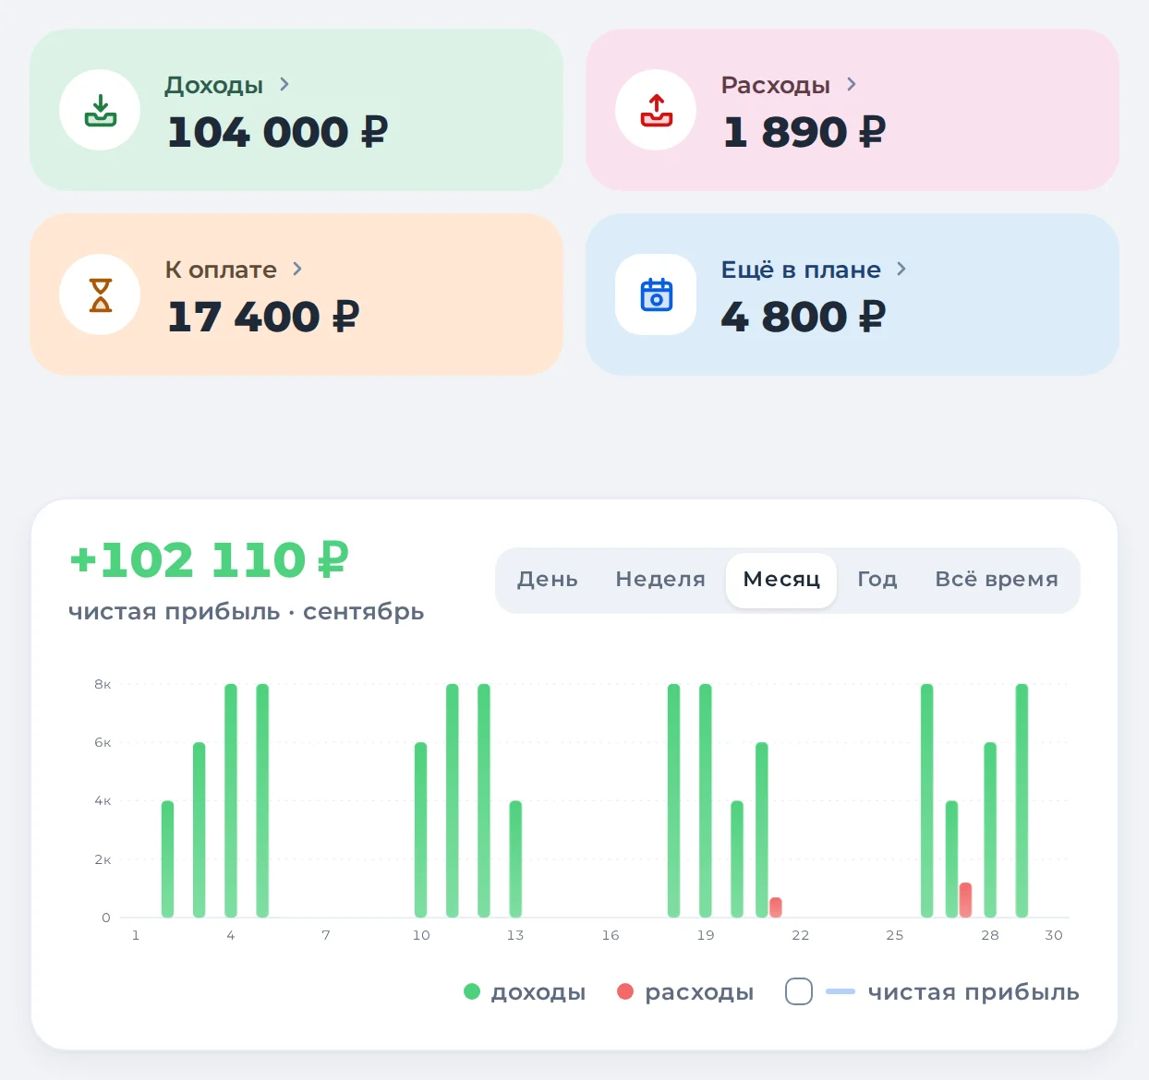Click the red расходы legend dot
1149x1080 pixels.
(x=625, y=991)
